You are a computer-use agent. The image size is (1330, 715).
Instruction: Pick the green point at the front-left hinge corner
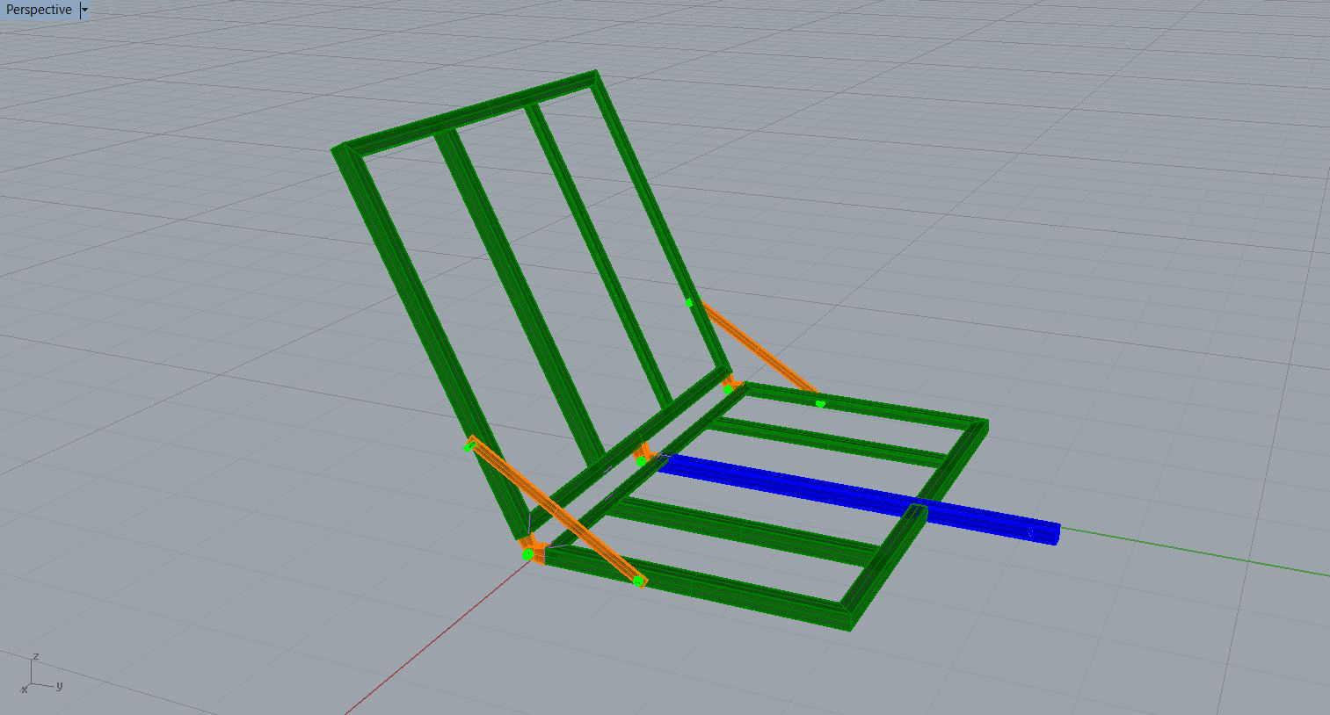click(x=527, y=554)
